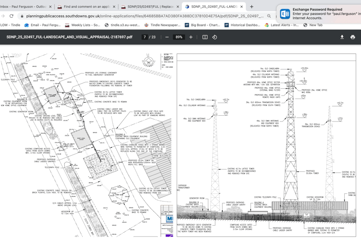Rotate the PDF counterclockwise
This screenshot has height=240, width=361.
[x=215, y=37]
